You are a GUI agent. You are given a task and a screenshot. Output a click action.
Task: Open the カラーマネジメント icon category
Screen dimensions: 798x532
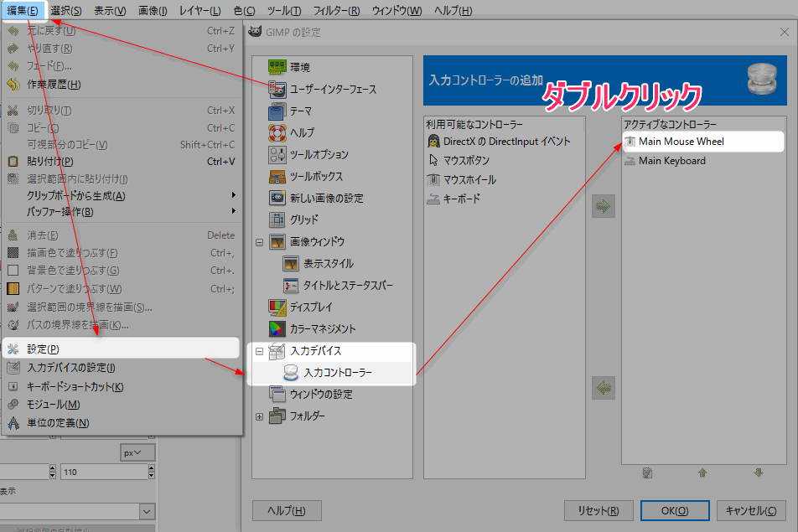pyautogui.click(x=277, y=329)
